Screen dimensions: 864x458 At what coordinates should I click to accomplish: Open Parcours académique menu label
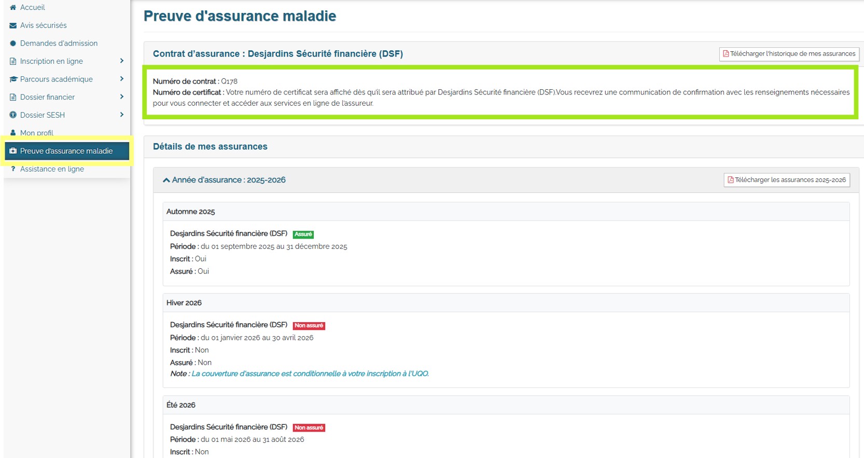point(56,79)
